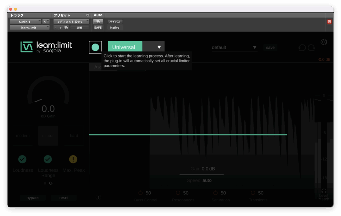Select the Universal profile button
Viewport: 341px width, 216px height.
(x=125, y=47)
